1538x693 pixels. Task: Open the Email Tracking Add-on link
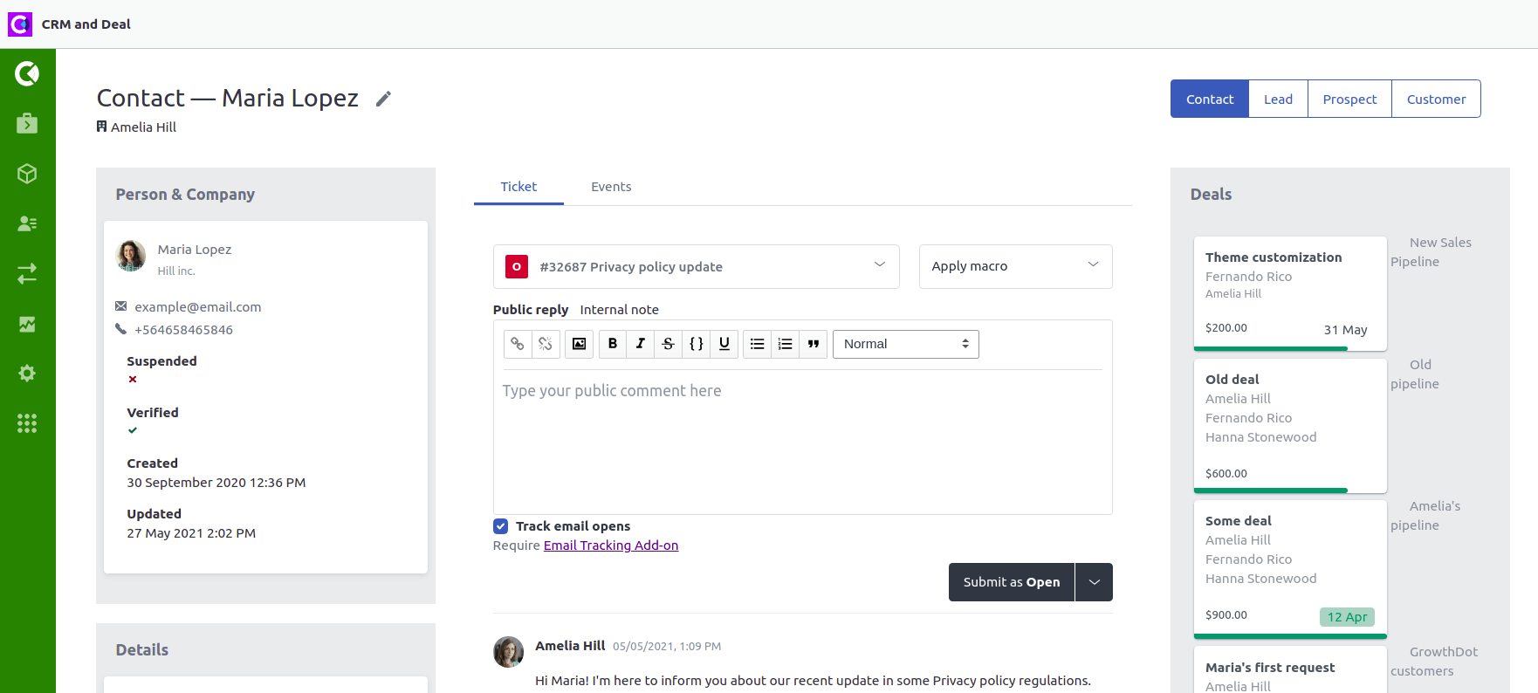point(610,545)
